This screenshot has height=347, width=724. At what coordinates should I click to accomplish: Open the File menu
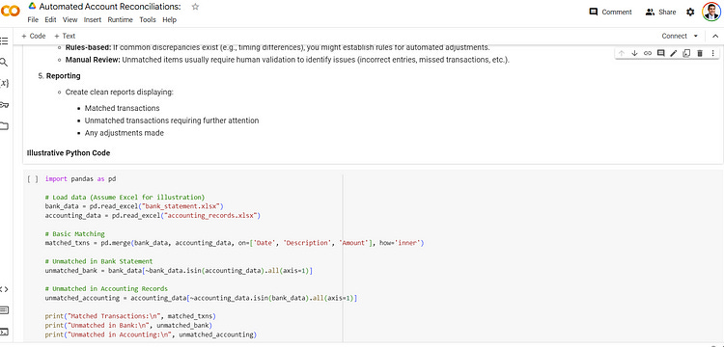click(33, 20)
